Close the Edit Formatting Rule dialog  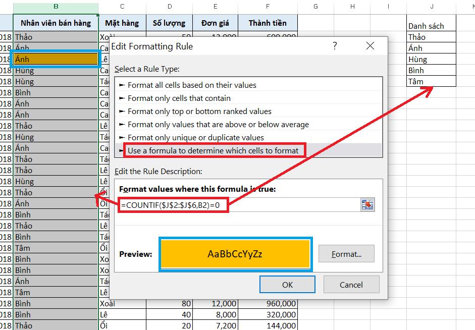tap(370, 45)
